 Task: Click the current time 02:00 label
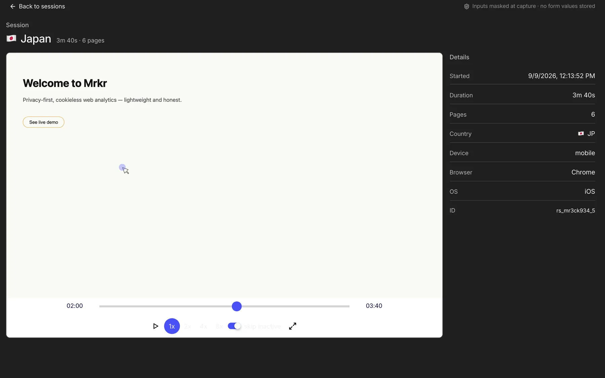[x=75, y=306]
